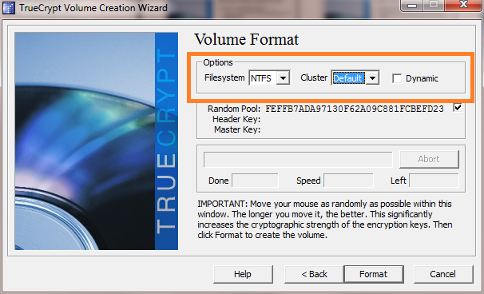Click the Options group label
Screen dimensions: 484x294
click(x=218, y=62)
